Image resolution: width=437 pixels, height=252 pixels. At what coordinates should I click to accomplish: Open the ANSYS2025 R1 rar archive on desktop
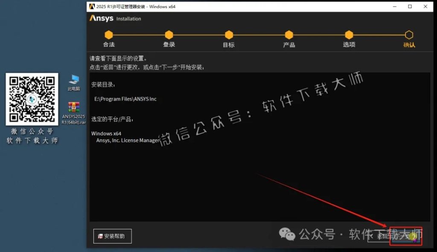pyautogui.click(x=73, y=107)
